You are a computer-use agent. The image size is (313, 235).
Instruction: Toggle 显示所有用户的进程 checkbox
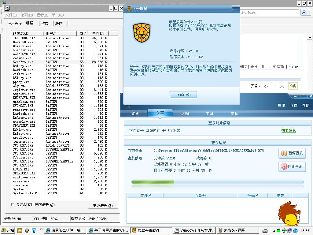pyautogui.click(x=13, y=205)
